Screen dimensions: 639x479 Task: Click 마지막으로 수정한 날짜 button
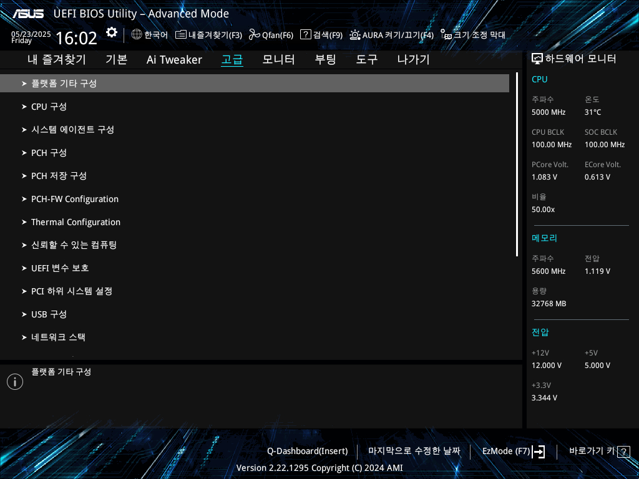click(414, 451)
